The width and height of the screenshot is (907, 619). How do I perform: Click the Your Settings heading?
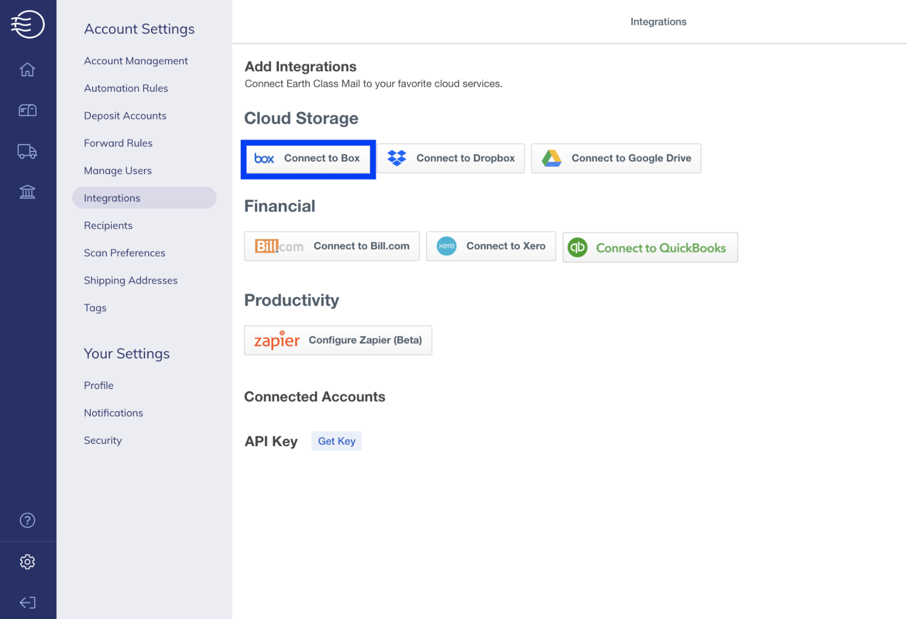[x=127, y=353]
